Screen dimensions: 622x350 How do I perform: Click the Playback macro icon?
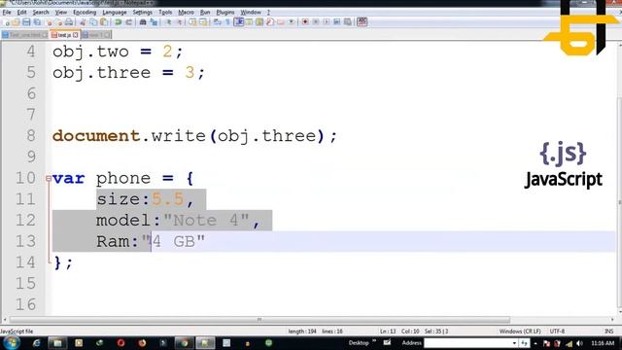327,22
